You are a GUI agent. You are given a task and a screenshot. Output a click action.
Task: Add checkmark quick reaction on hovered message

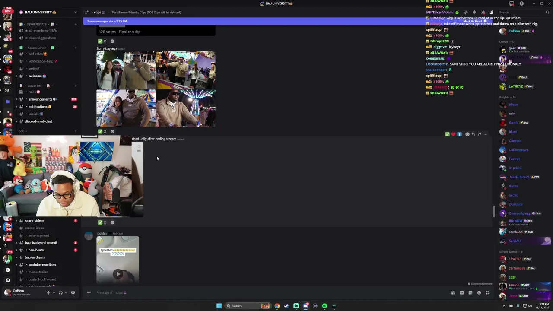[x=447, y=134]
